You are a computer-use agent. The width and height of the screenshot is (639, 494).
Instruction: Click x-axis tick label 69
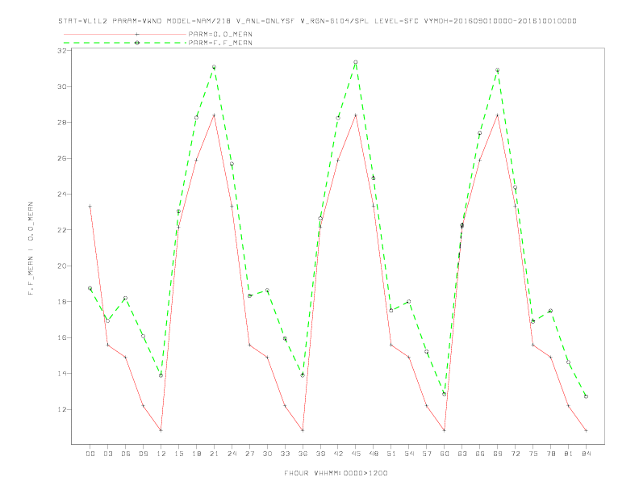[498, 454]
